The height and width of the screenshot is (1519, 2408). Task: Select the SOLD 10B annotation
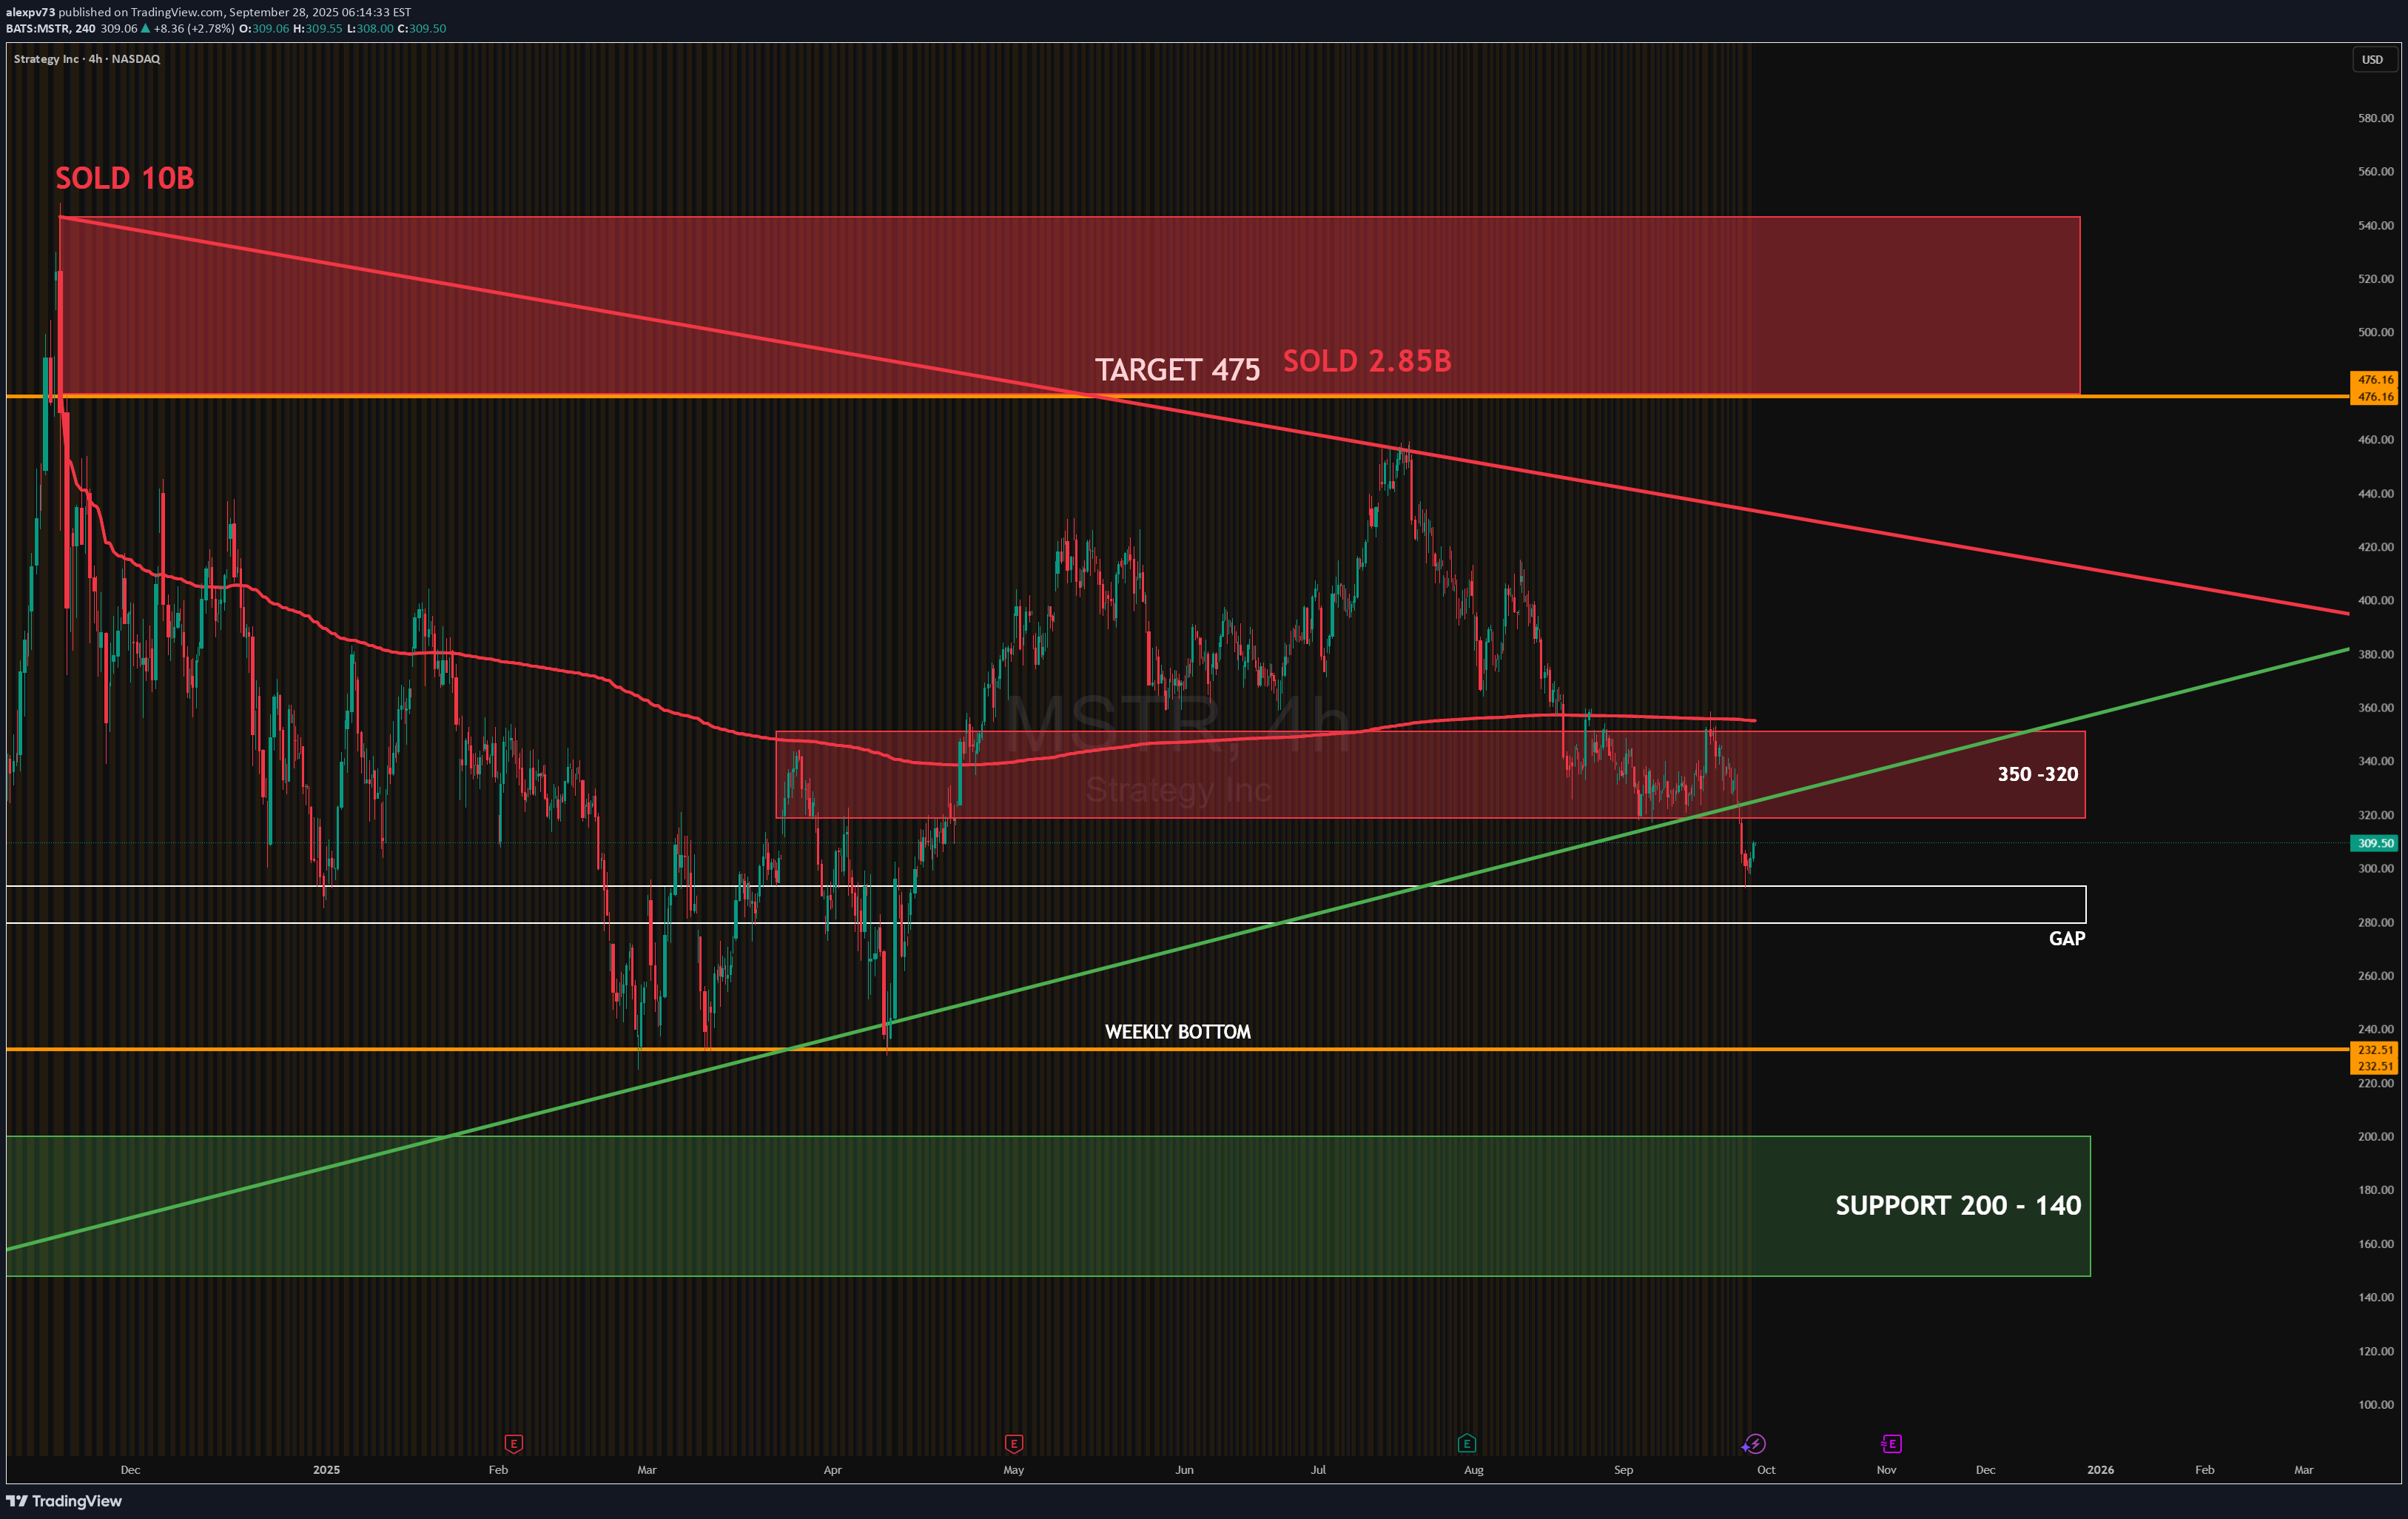pos(125,178)
